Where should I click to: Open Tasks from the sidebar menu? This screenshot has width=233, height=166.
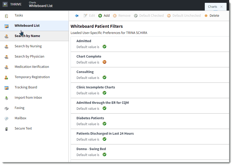click(34, 15)
